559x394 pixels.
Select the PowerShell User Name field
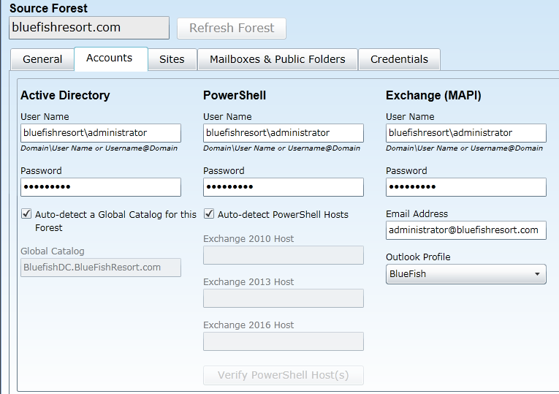[283, 133]
